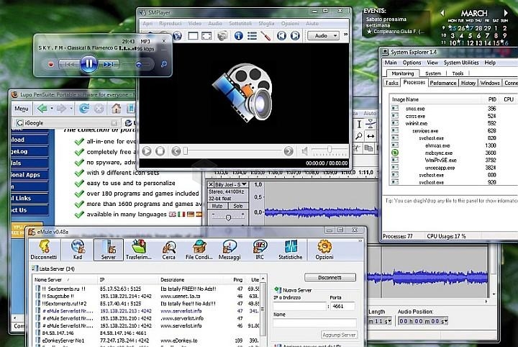Open Opzioni menu in SMPlayer
Viewport: 518px width, 347px height.
click(x=290, y=24)
